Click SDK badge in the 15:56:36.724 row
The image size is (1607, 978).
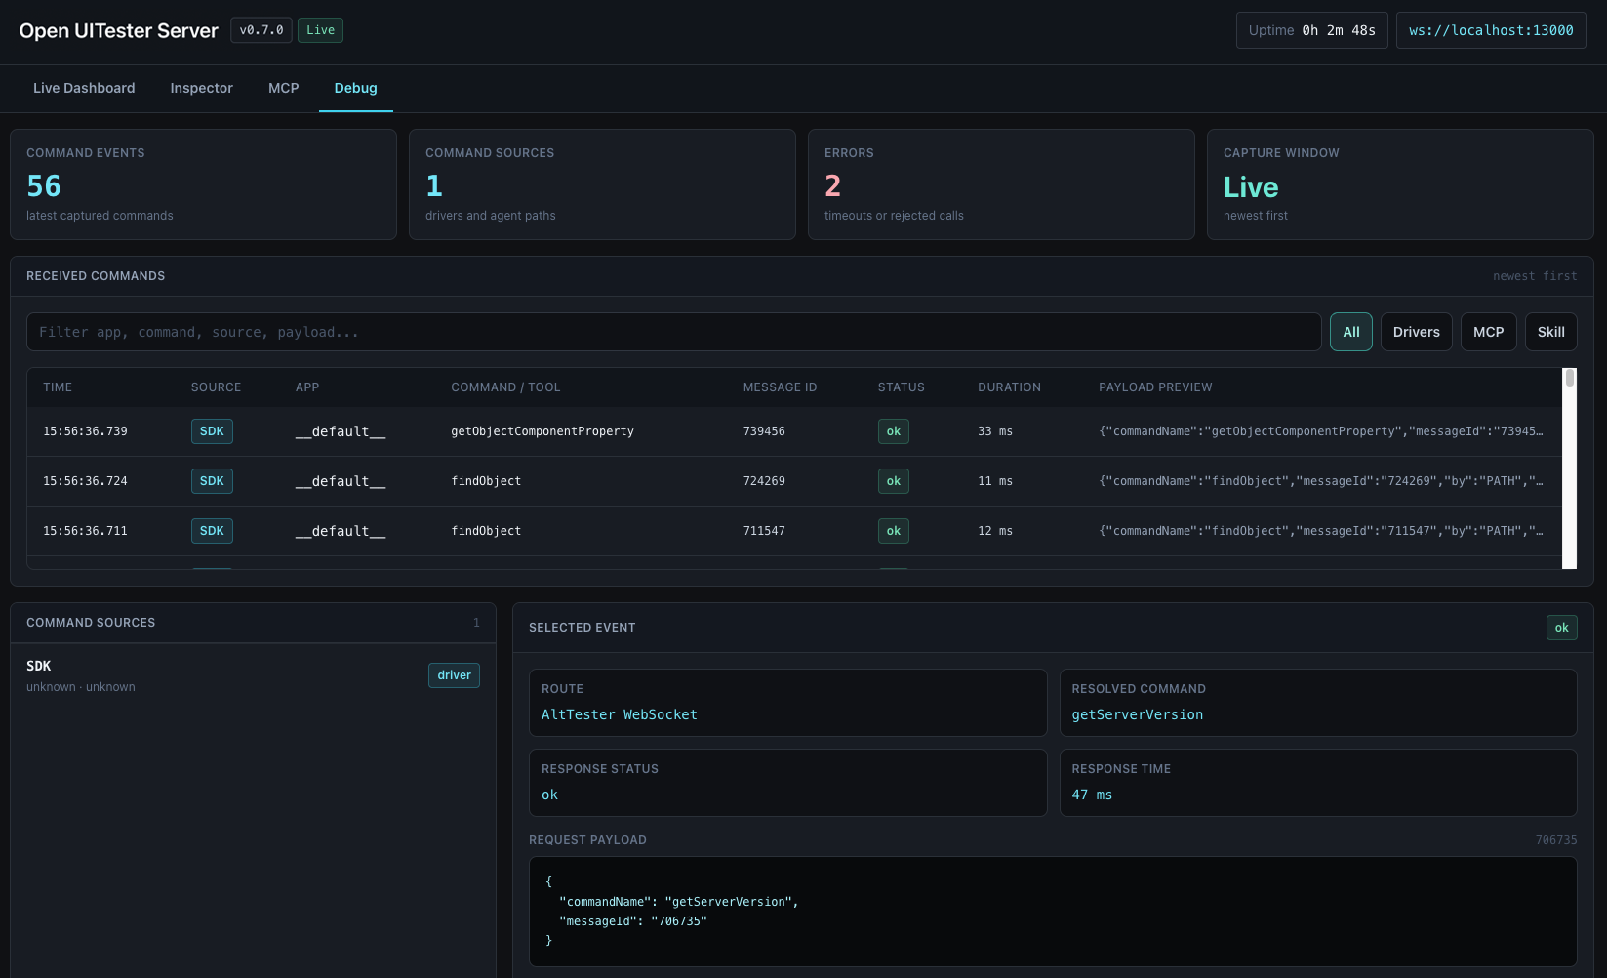pyautogui.click(x=212, y=481)
